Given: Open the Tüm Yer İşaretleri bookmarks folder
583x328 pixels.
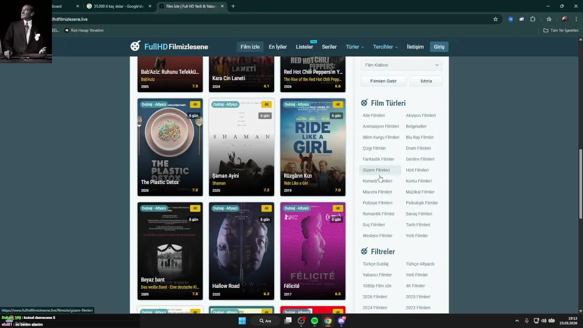Looking at the screenshot, I should (x=561, y=31).
